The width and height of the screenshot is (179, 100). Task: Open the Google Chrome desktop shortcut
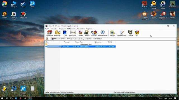[x=4, y=4]
